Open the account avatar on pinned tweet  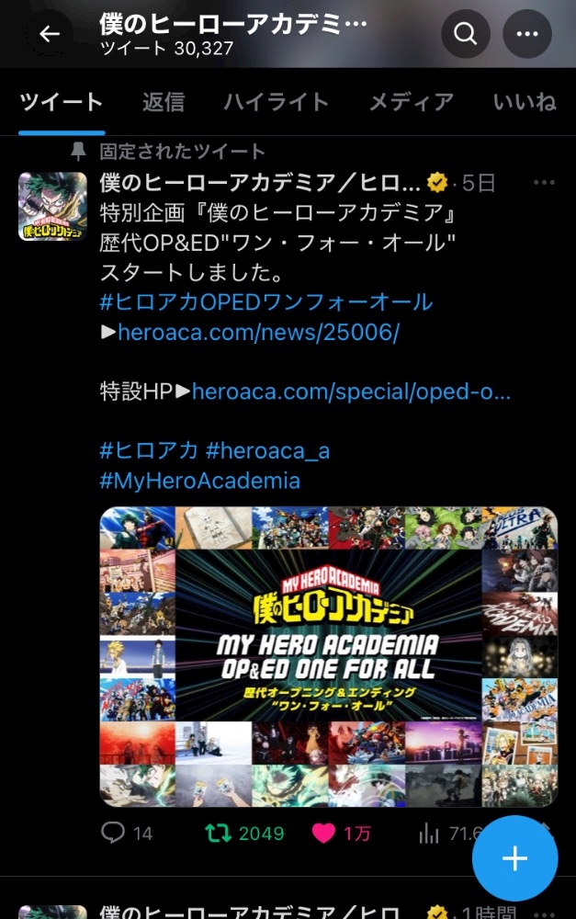(52, 206)
